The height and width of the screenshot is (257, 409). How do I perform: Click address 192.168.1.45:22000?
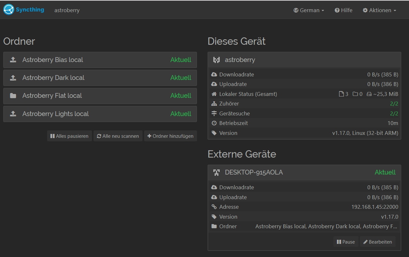click(375, 207)
